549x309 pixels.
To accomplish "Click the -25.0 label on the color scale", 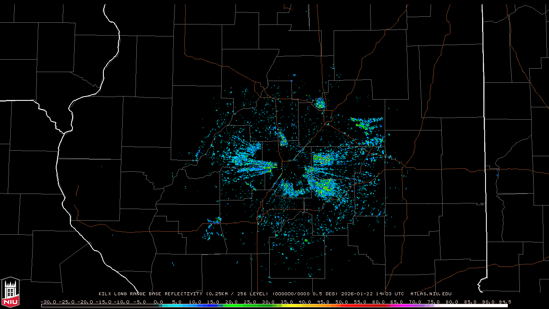I will (67, 302).
